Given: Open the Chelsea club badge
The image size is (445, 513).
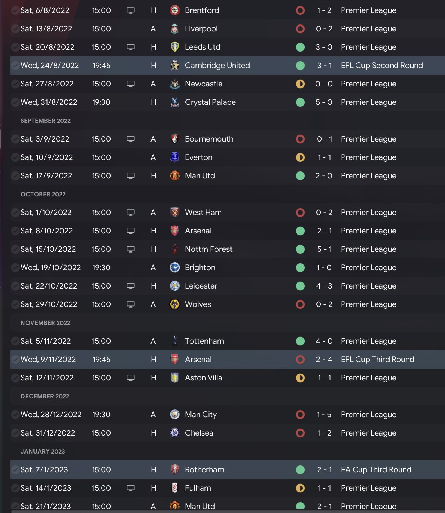Looking at the screenshot, I should 175,433.
